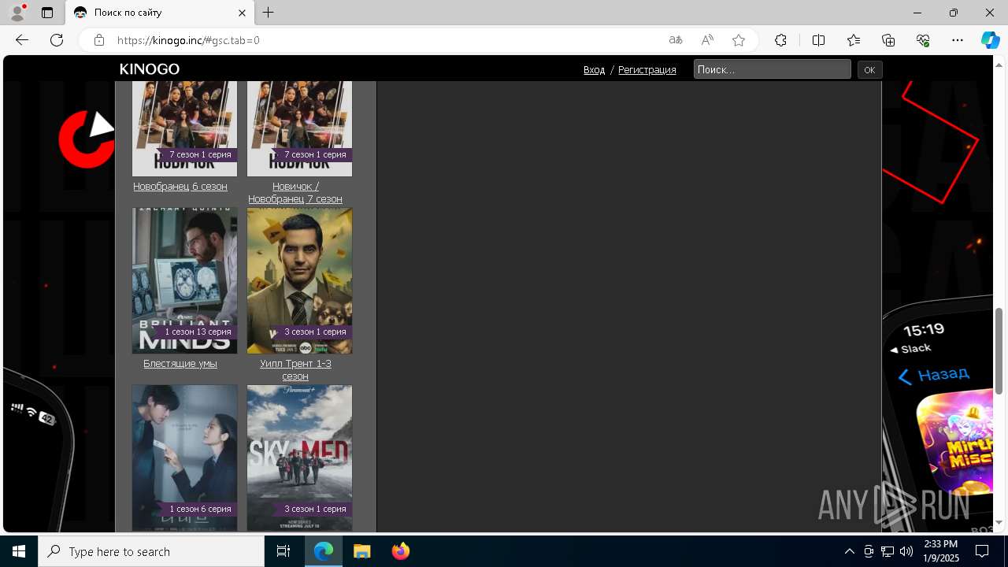Open Browser essentials
The width and height of the screenshot is (1008, 567).
point(923,40)
